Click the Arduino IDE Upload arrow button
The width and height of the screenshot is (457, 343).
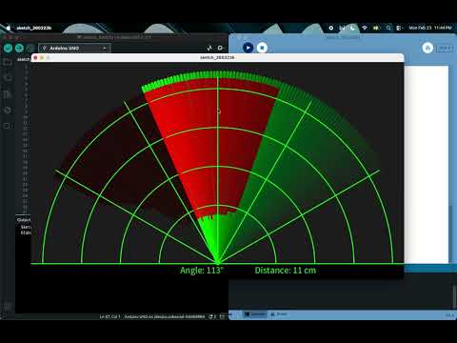19,48
